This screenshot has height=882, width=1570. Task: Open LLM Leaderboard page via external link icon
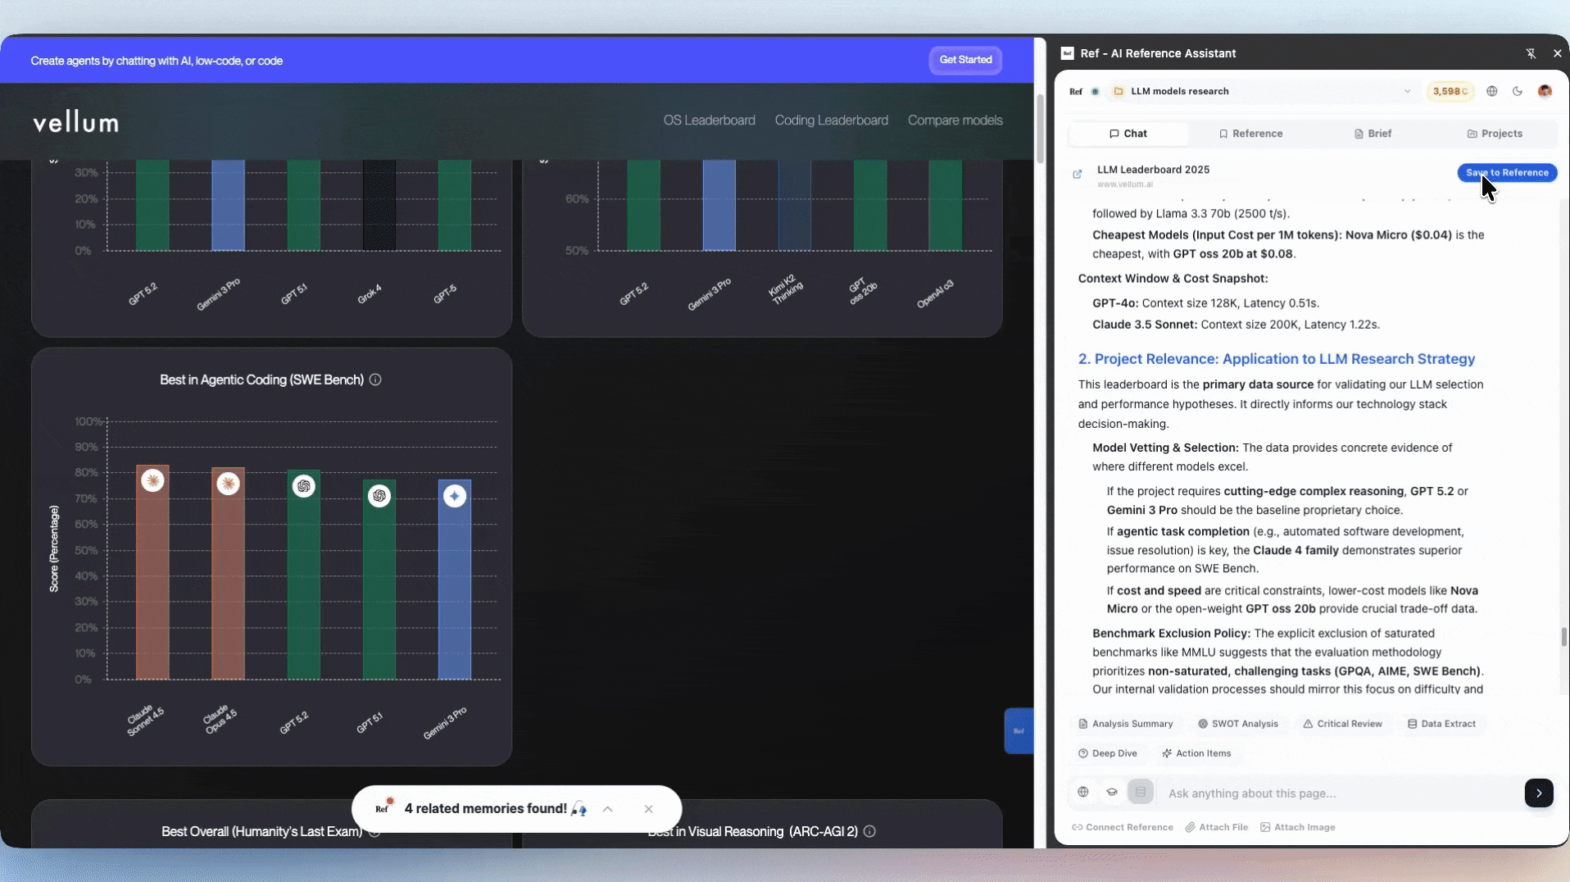click(1078, 174)
